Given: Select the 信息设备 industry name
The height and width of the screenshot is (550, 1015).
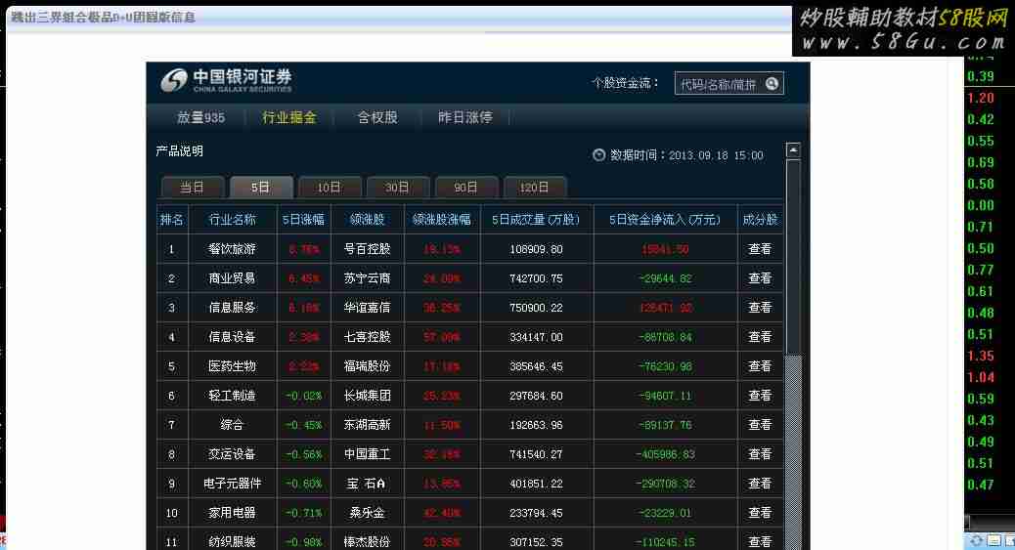Looking at the screenshot, I should pos(233,337).
